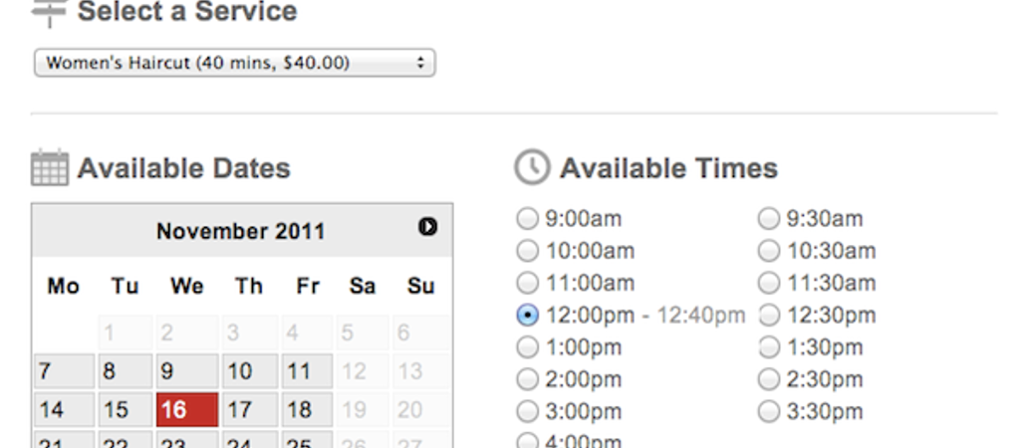Select November 9 on the calendar
The width and height of the screenshot is (1020, 448).
pyautogui.click(x=187, y=371)
